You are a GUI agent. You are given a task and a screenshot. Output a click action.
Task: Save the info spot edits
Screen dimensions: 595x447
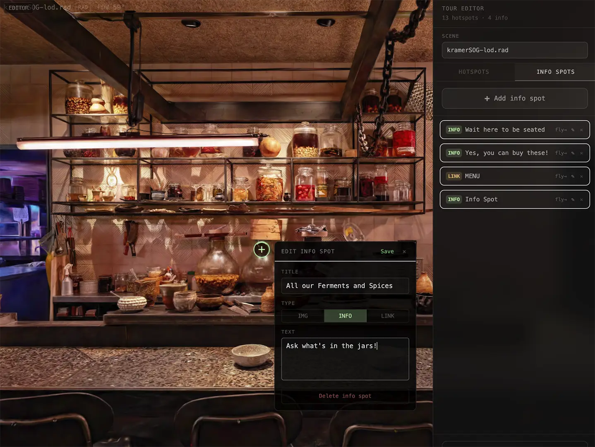coord(387,252)
